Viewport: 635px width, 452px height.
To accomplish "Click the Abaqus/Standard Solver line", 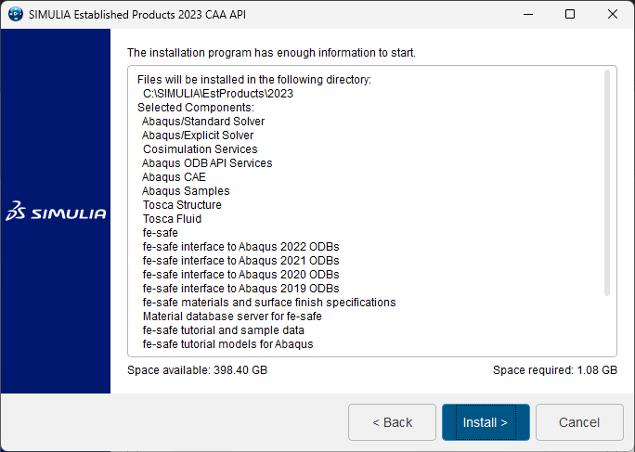I will 203,122.
